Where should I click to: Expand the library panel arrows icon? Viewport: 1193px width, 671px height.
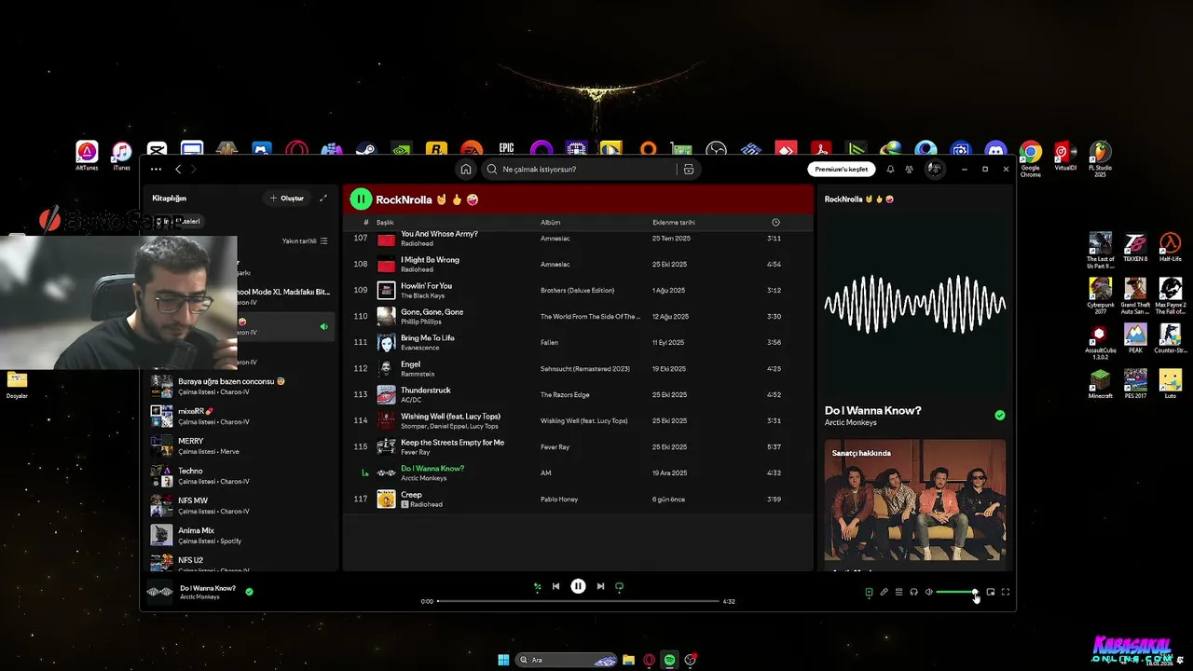pos(323,199)
